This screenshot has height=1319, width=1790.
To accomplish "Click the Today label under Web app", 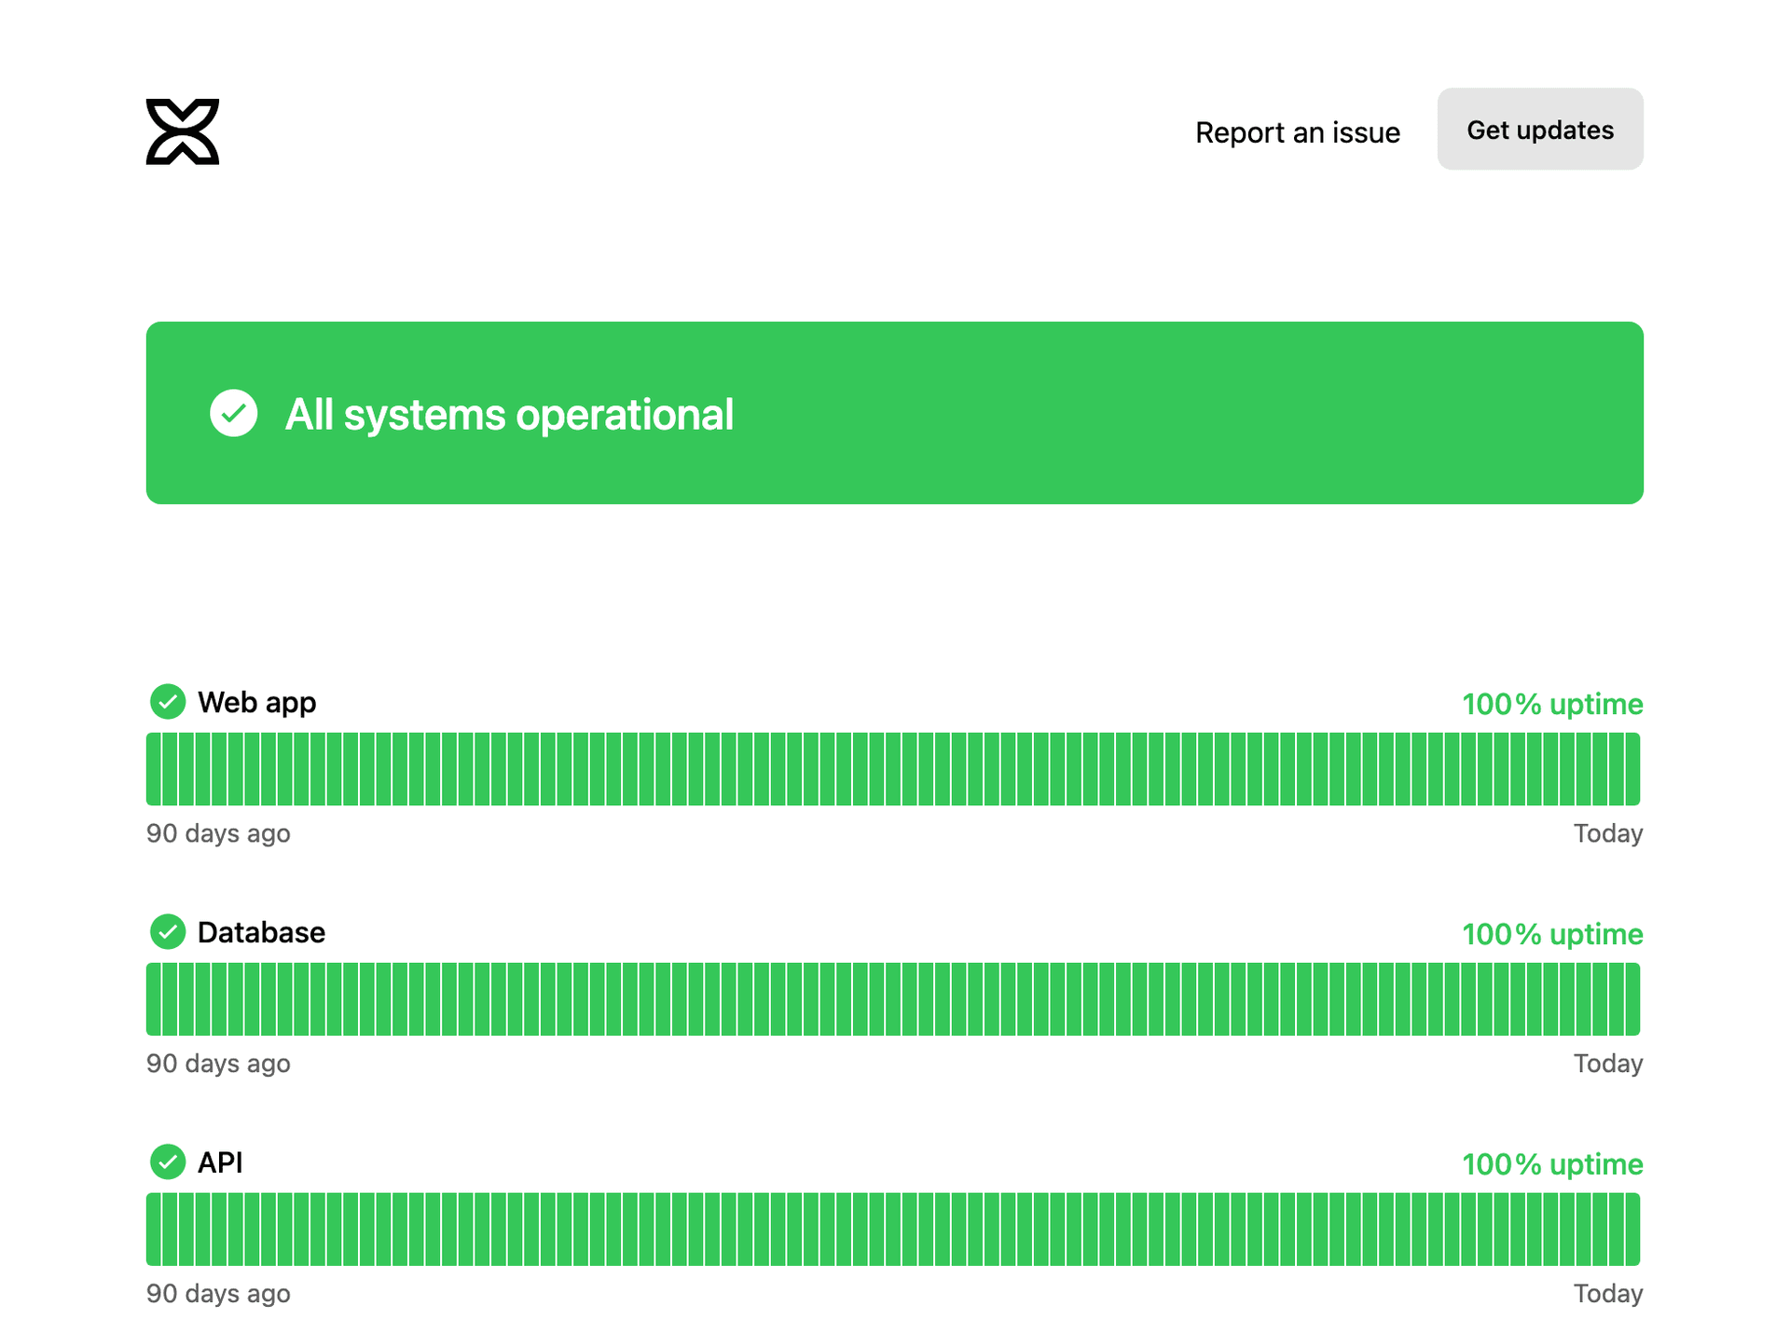I will 1608,833.
